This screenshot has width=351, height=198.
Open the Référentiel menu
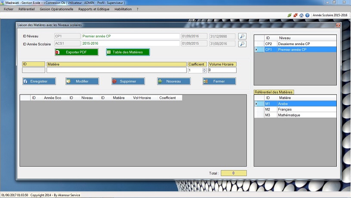[x=26, y=9]
